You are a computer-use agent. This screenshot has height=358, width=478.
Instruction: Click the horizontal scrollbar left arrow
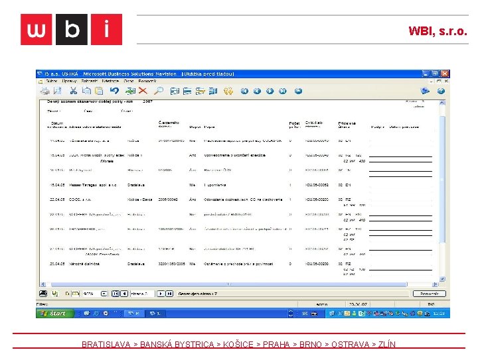tap(43, 284)
